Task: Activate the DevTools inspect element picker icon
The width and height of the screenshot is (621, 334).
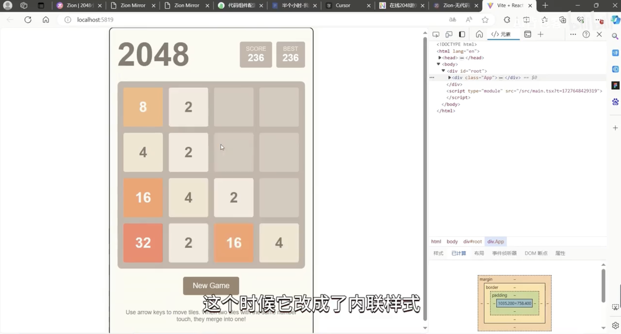Action: (x=436, y=34)
